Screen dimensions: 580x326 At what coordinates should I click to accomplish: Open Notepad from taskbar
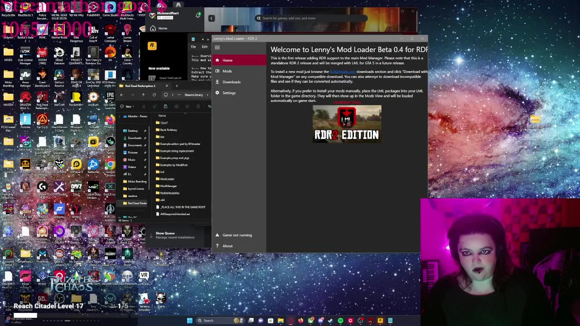point(390,321)
